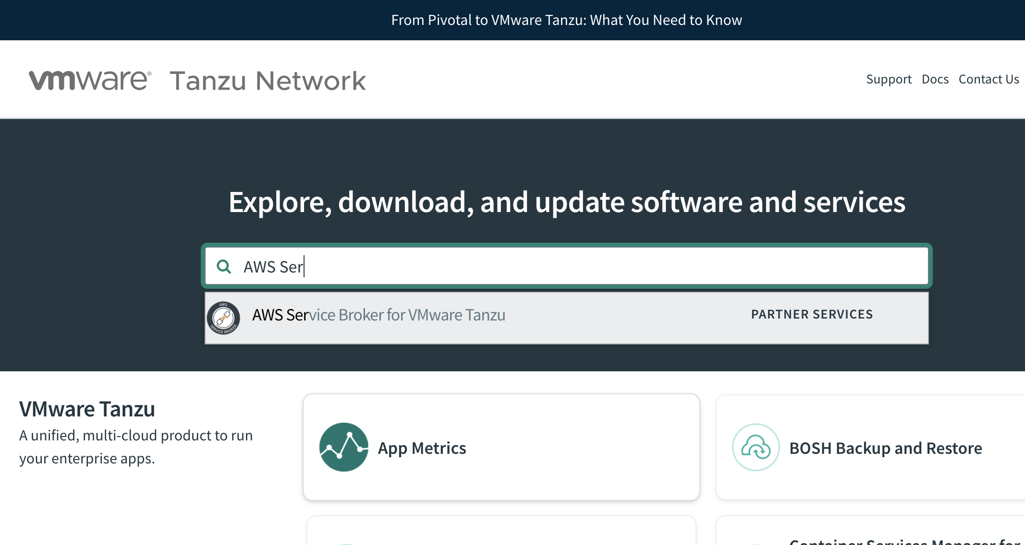Open BOSH Backup and Restore product
1025x545 pixels.
tap(885, 448)
